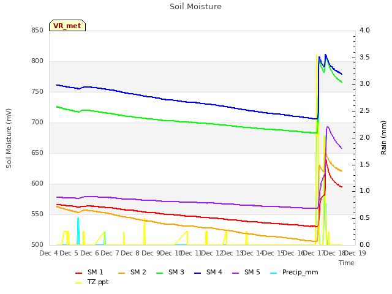
Task: Click the purple SM 5 legend swatch
Action: tap(235, 273)
